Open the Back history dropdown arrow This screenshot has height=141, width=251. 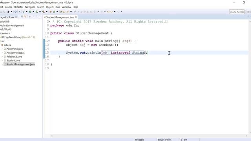coord(115,12)
